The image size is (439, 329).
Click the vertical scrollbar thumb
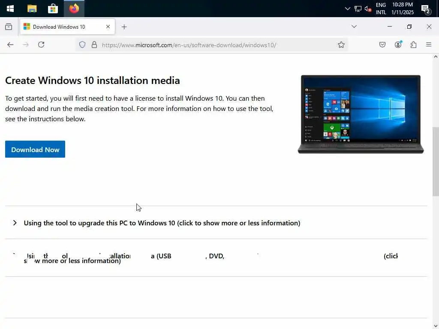436,162
